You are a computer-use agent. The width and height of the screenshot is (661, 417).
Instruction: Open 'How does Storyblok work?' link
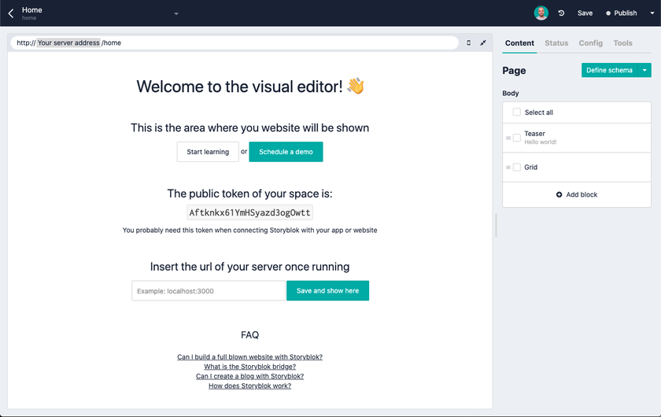tap(249, 386)
